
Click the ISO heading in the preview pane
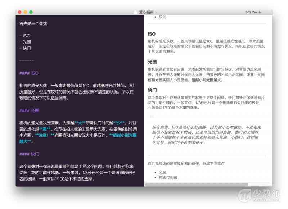[x=152, y=34]
